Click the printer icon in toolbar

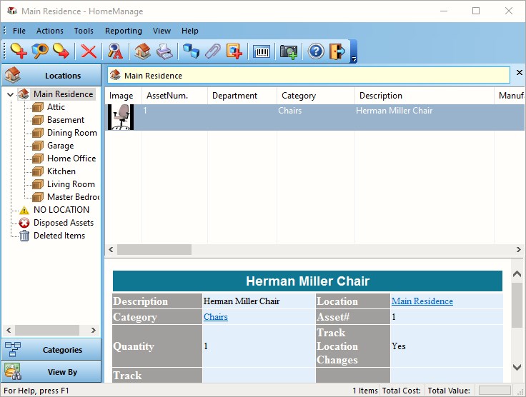pyautogui.click(x=164, y=51)
